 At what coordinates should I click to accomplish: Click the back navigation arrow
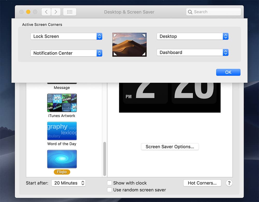coord(46,12)
